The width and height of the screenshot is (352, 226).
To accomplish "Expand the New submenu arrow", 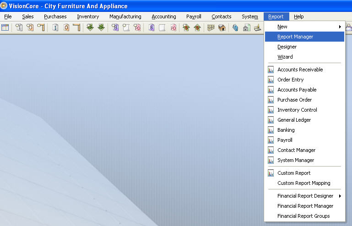I will (340, 27).
